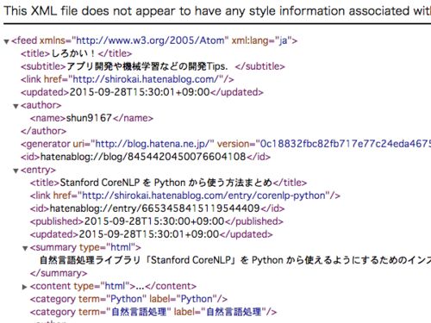
Task: Select the feed updated timestamp line
Action: pyautogui.click(x=142, y=92)
